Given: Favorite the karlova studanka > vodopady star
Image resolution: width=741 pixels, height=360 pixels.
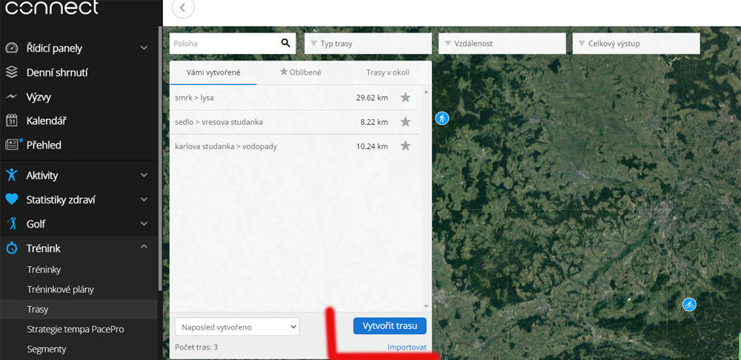Looking at the screenshot, I should (x=405, y=146).
